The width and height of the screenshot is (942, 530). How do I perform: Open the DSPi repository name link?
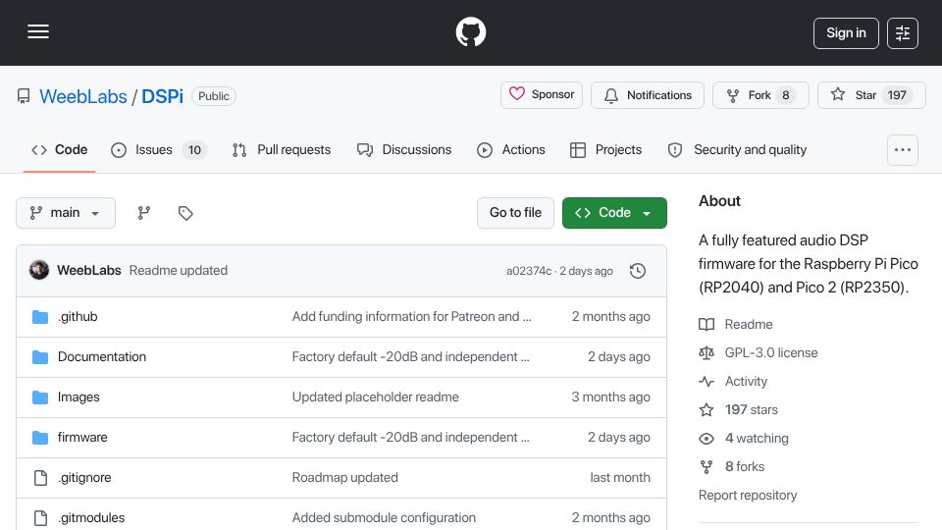(x=162, y=96)
